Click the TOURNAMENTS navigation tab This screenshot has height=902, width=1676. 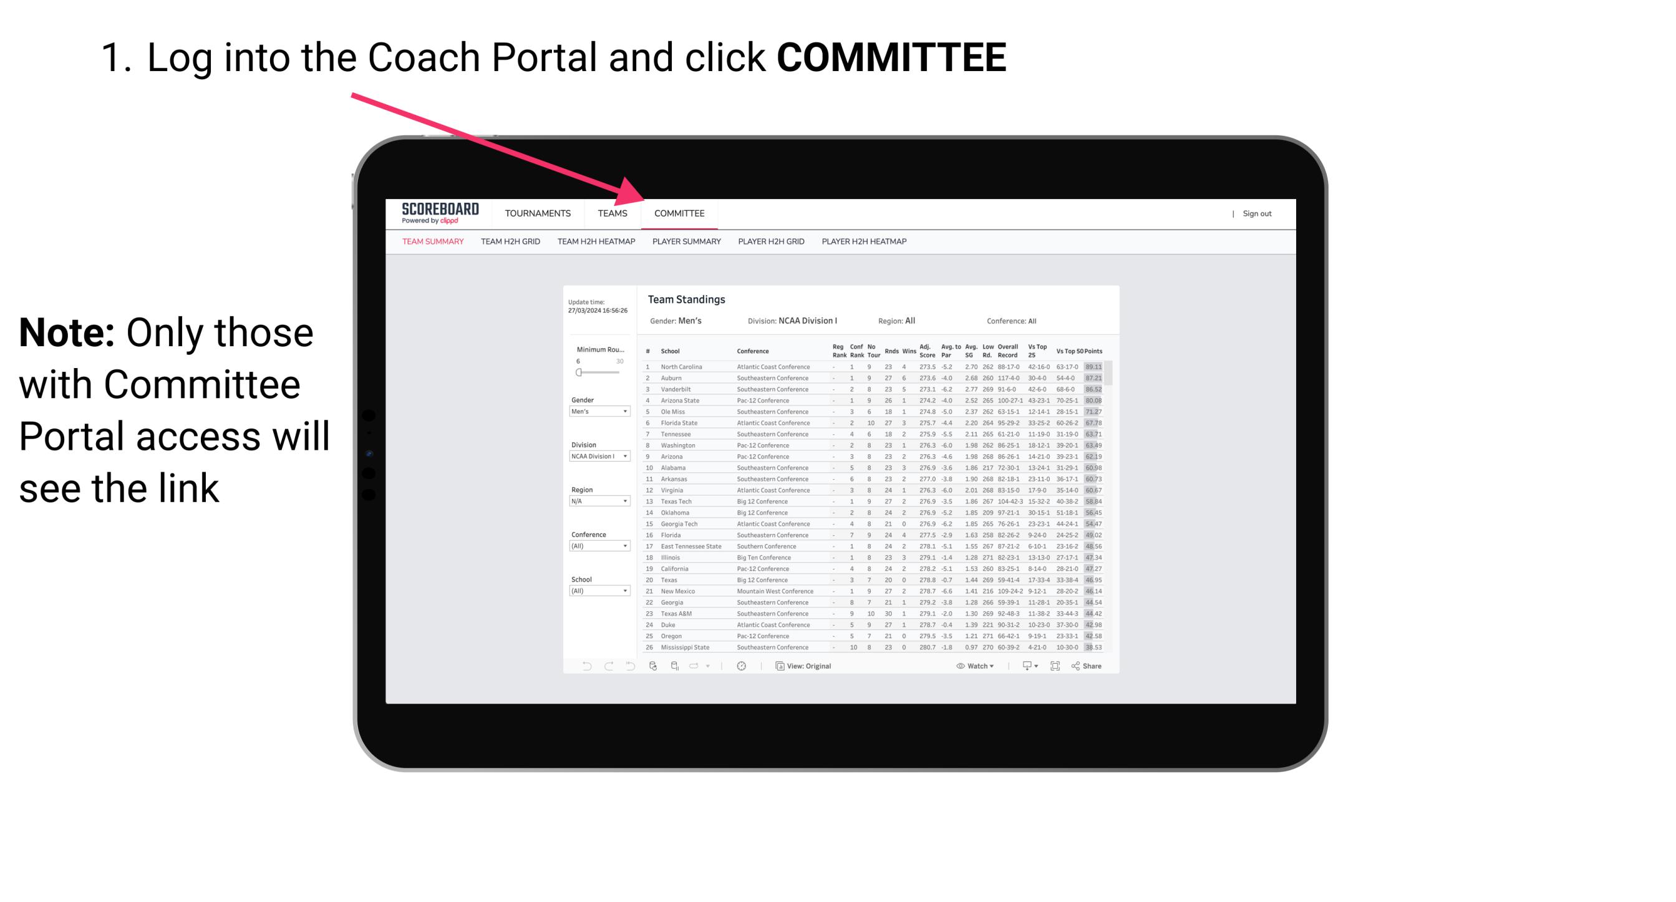(539, 213)
